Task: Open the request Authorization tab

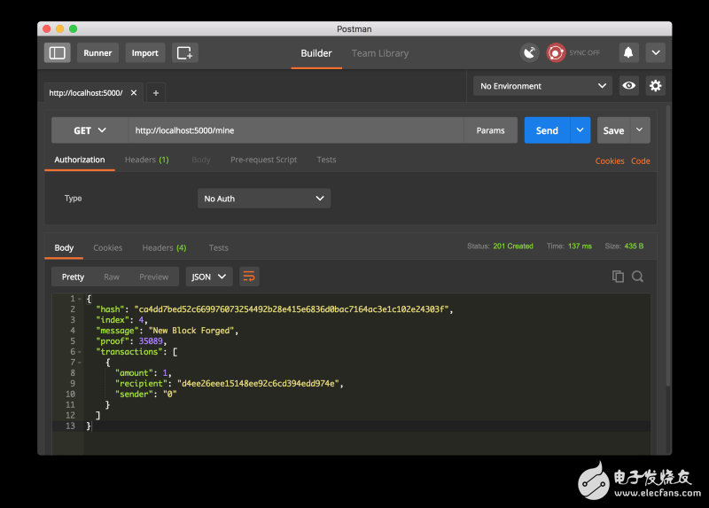Action: [80, 160]
